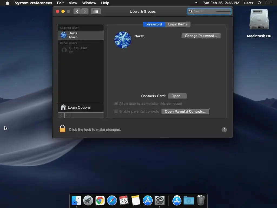The height and width of the screenshot is (208, 277).
Task: Open Notification Center list icon
Action: click(x=268, y=3)
